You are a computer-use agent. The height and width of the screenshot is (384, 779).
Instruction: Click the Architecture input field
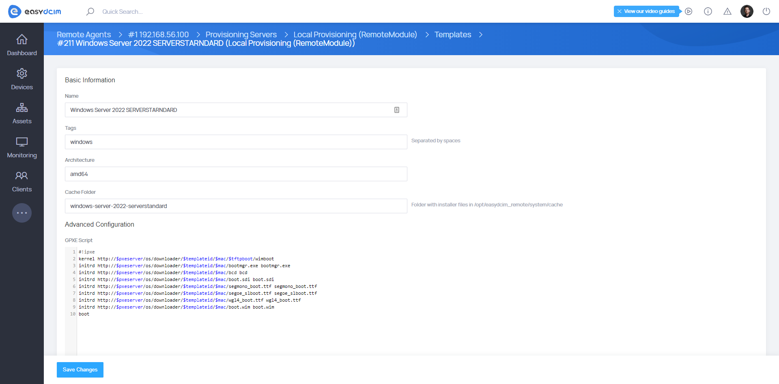click(x=236, y=174)
